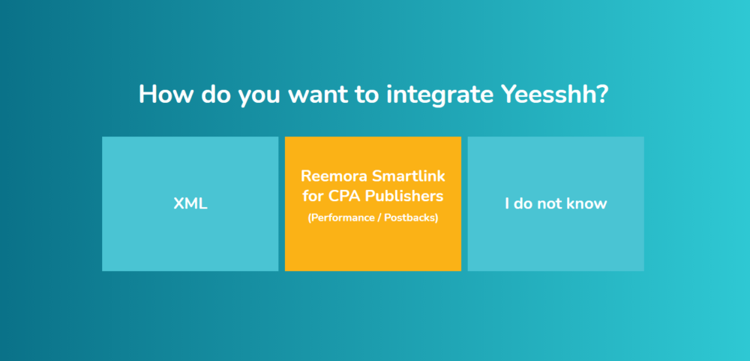Click the word "Yeesshh?" in the heading
Screen dimensions: 750x361
(x=554, y=95)
